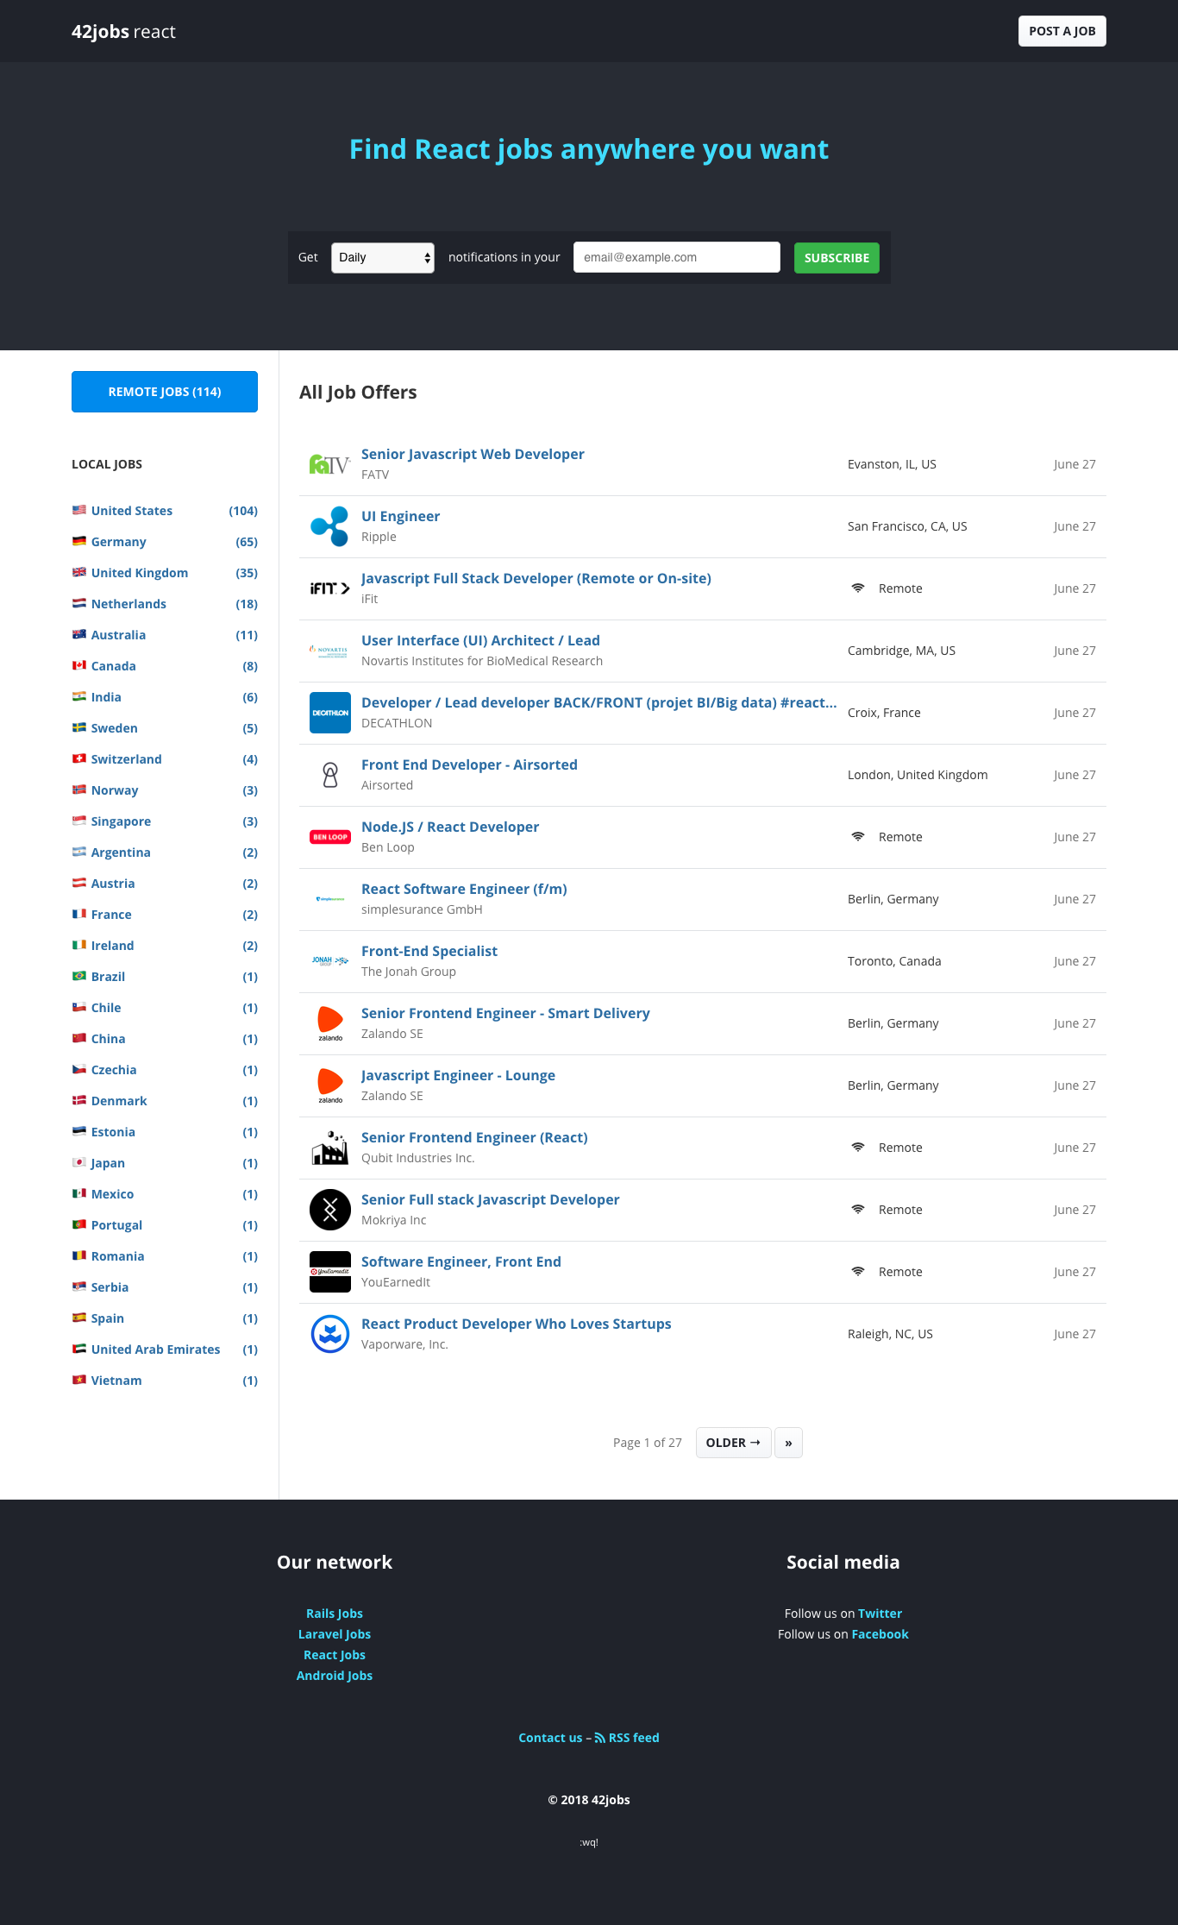The image size is (1178, 1925).
Task: Click the Qubit Industries factory logo
Action: [x=330, y=1148]
